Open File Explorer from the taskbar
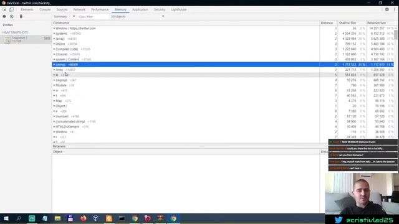This screenshot has width=399, height=224. pyautogui.click(x=57, y=218)
